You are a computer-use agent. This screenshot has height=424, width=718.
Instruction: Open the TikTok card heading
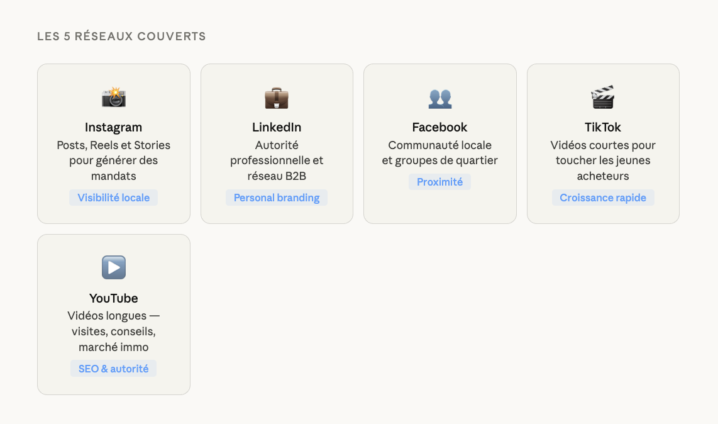point(603,127)
